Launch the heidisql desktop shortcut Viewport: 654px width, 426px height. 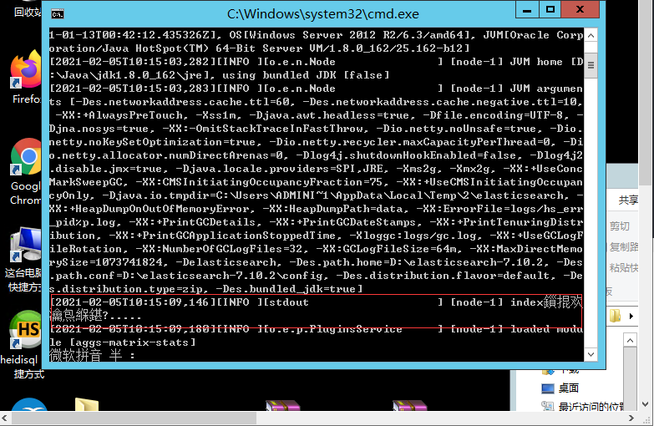click(x=26, y=330)
